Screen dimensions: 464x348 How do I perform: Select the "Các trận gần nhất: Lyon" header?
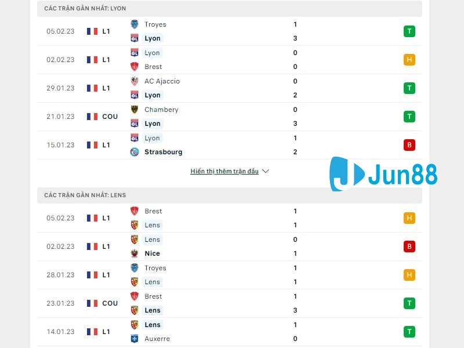click(x=85, y=9)
